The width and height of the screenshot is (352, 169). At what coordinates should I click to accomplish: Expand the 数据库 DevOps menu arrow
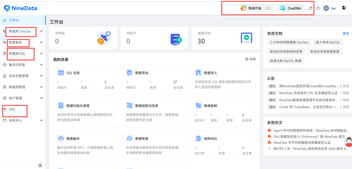[42, 31]
